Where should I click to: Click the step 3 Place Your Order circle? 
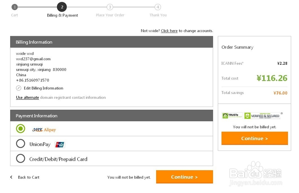(x=110, y=7)
